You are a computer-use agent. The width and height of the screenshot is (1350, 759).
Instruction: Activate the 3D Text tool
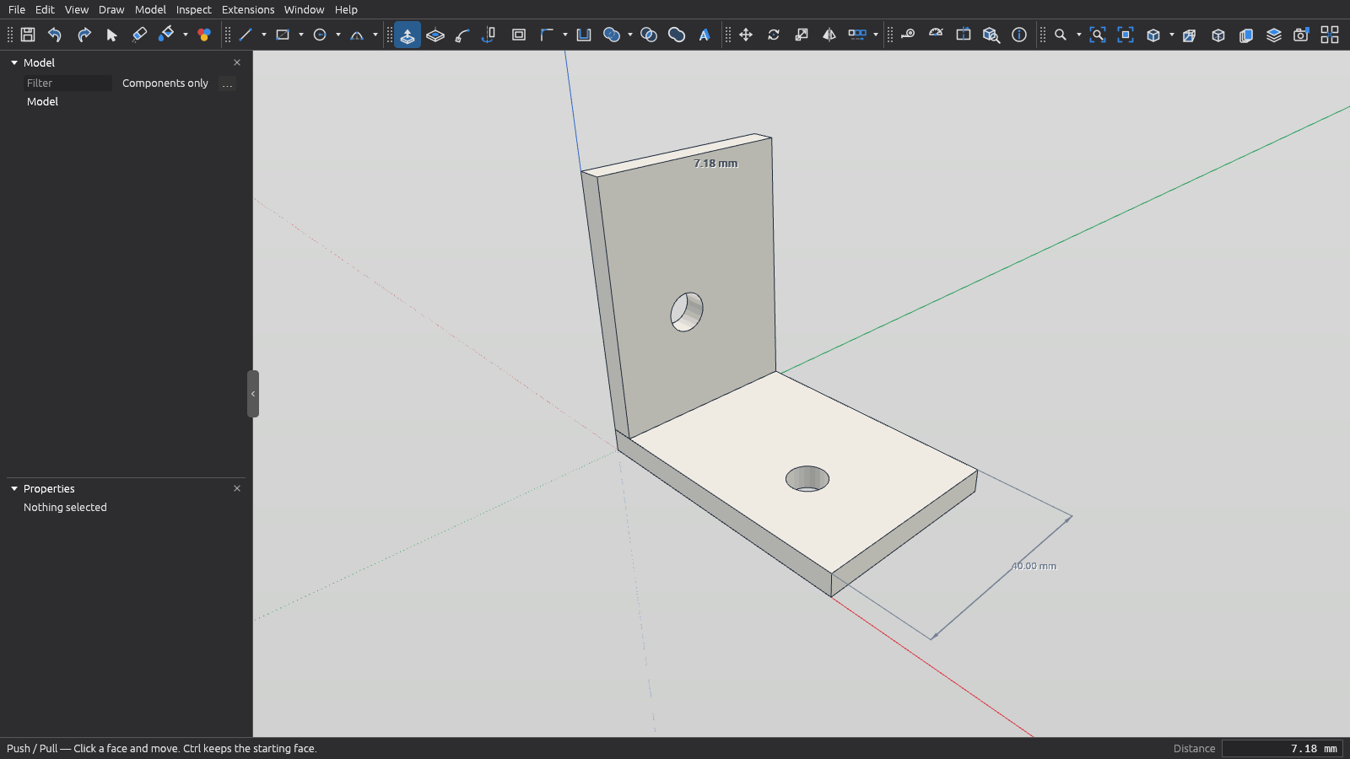[705, 35]
